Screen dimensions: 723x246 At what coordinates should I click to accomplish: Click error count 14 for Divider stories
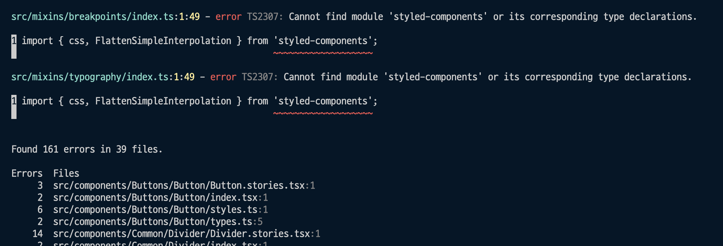[x=37, y=234]
